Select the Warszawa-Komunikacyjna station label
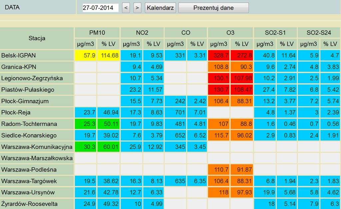This screenshot has height=209, width=341. (37, 147)
